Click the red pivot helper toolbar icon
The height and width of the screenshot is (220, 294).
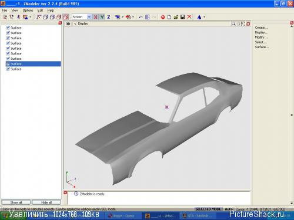128,17
